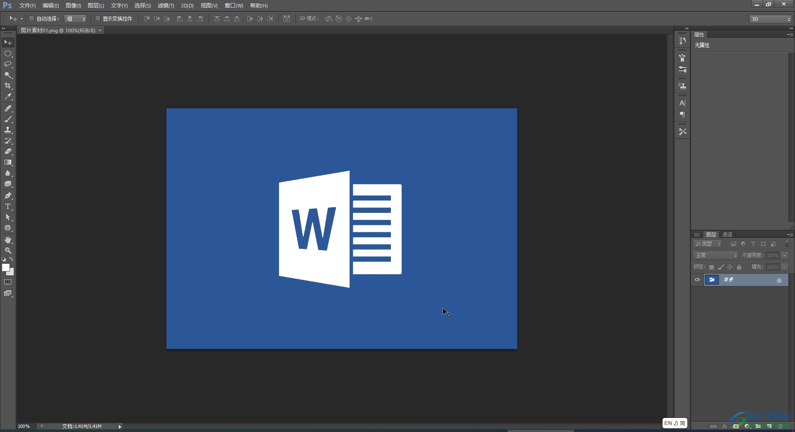Open the Move tool preset picker arrow
This screenshot has width=795, height=432.
pyautogui.click(x=22, y=19)
